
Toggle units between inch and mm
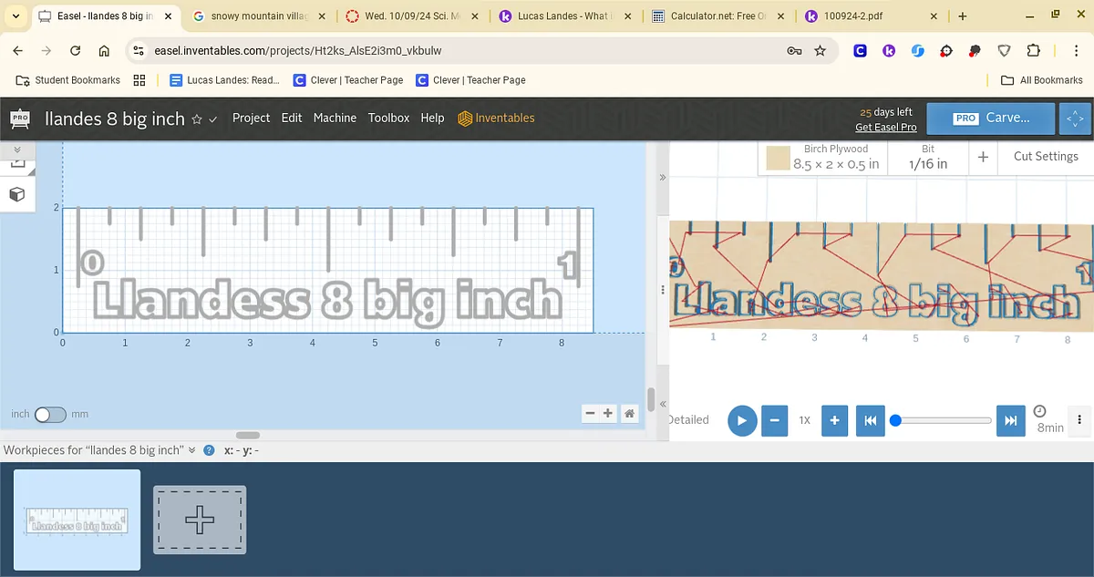pyautogui.click(x=50, y=415)
